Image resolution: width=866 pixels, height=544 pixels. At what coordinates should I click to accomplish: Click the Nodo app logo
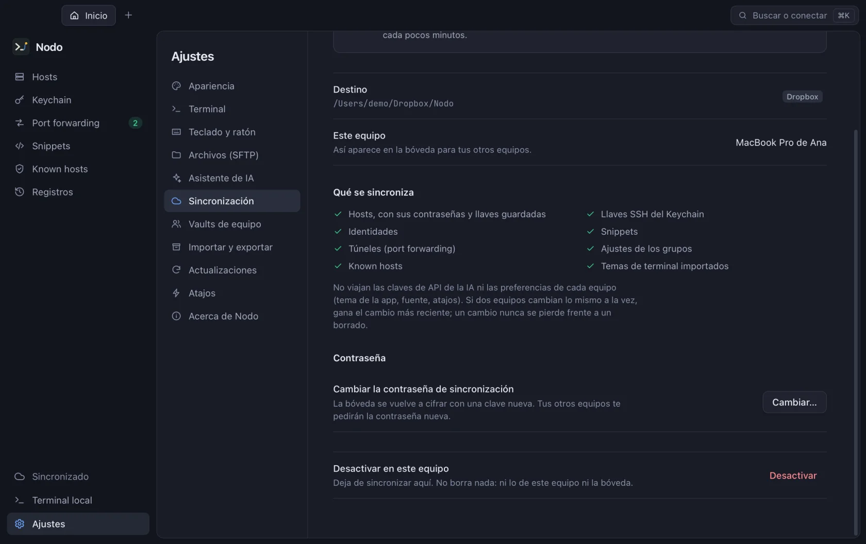pyautogui.click(x=21, y=47)
